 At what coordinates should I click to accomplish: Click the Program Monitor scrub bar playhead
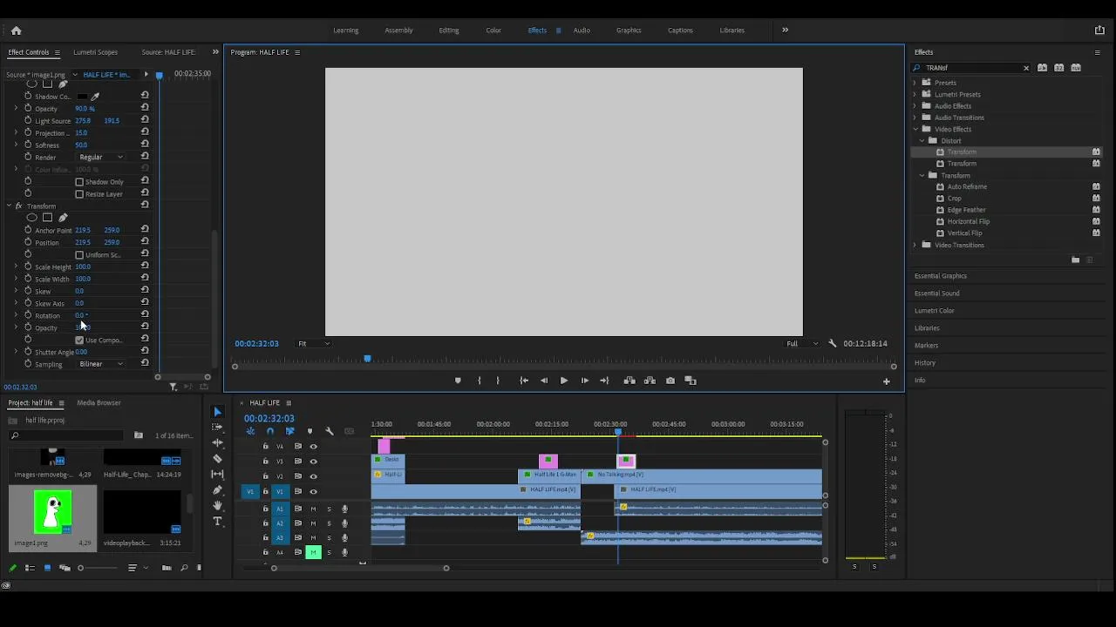point(367,359)
